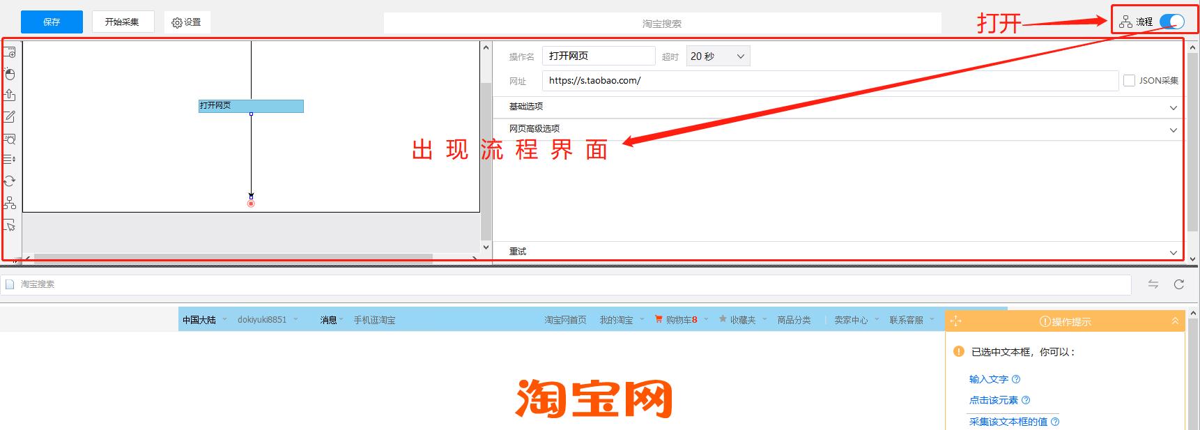1200x430 pixels.
Task: Open 购物车 in the top nav
Action: (x=682, y=320)
